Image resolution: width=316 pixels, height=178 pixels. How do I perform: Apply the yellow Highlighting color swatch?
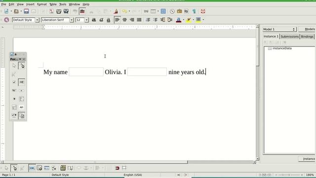click(189, 20)
